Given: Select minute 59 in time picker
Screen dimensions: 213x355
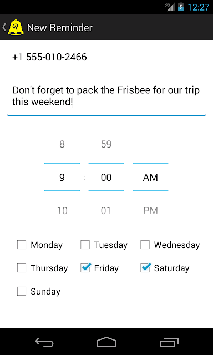Looking at the screenshot, I should click(106, 144).
